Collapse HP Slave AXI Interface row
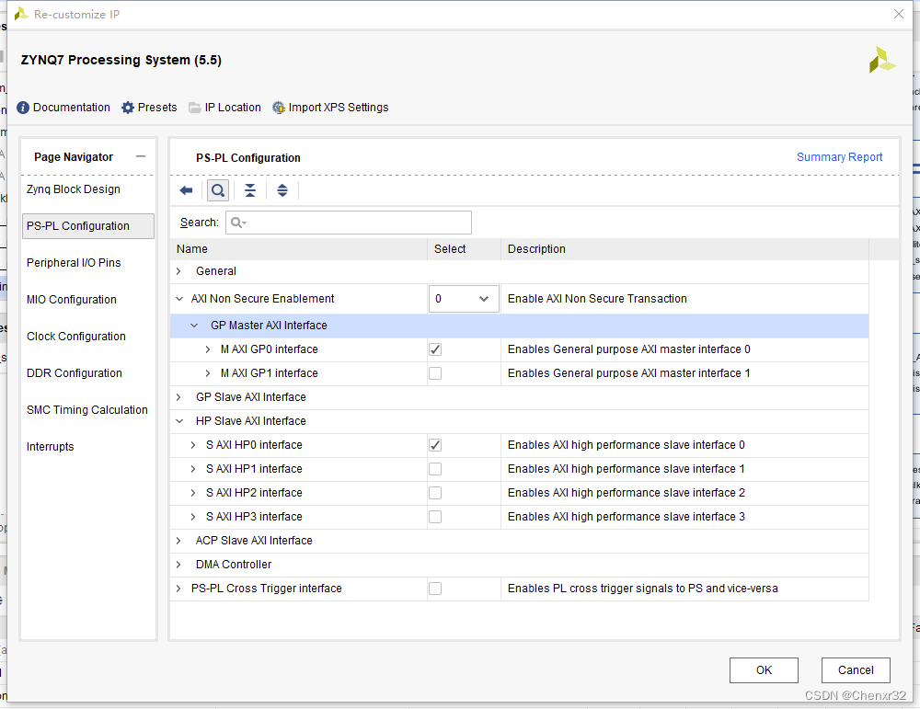This screenshot has height=709, width=920. pyautogui.click(x=179, y=421)
